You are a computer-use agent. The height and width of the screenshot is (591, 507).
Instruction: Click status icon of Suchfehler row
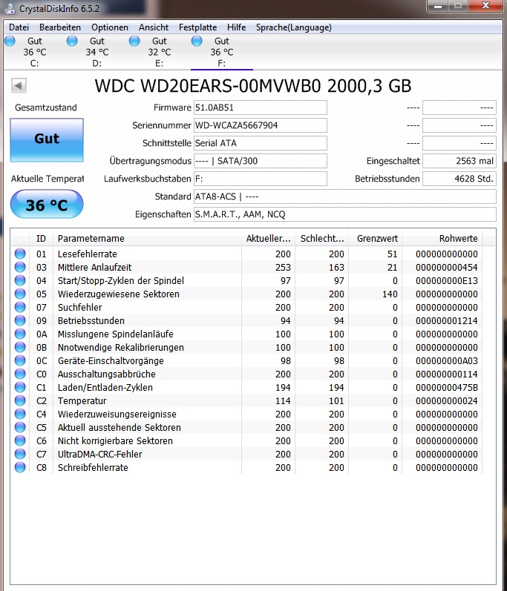pos(20,307)
